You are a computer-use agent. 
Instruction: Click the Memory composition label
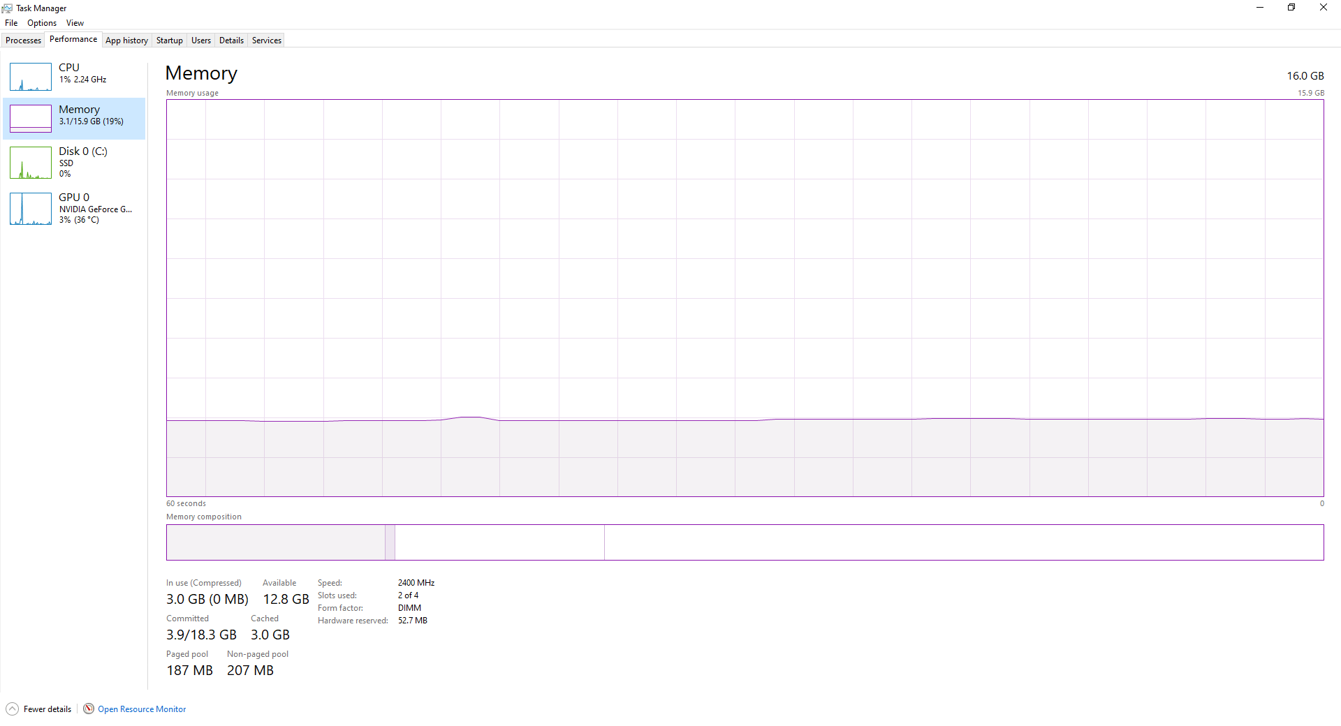point(204,517)
